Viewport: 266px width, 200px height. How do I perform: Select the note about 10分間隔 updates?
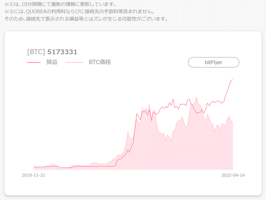point(61,4)
